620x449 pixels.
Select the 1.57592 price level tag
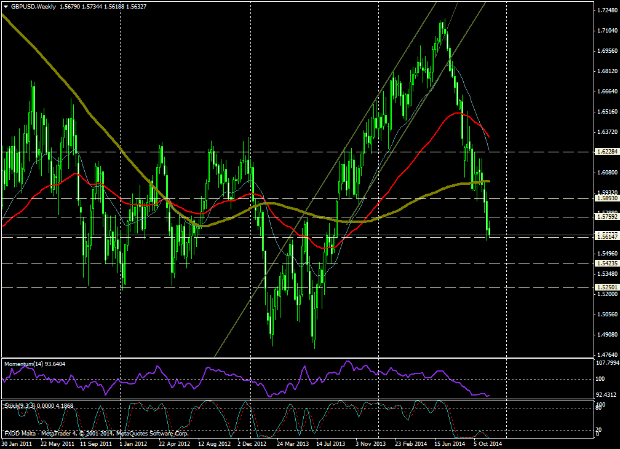point(606,217)
